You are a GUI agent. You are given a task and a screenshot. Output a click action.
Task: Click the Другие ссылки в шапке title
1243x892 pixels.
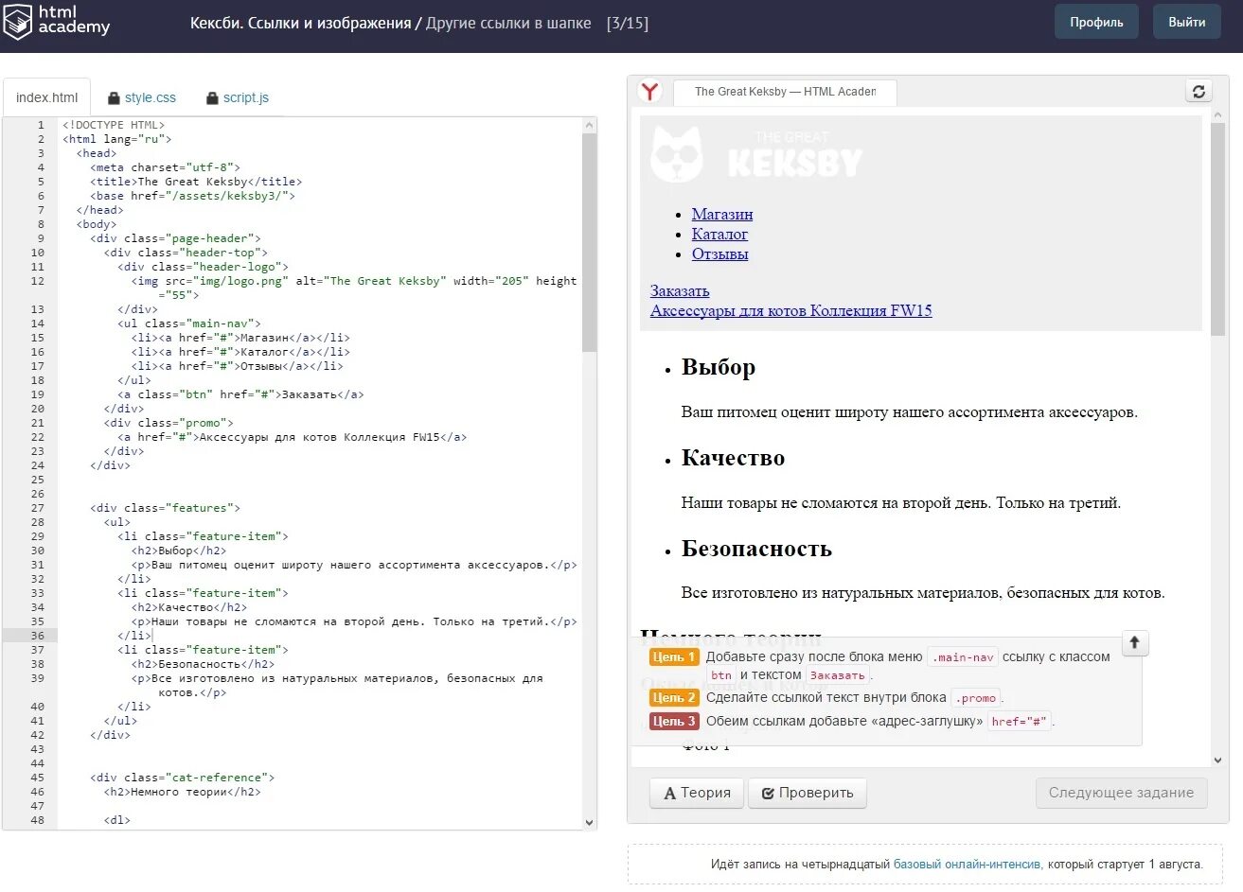pos(508,23)
